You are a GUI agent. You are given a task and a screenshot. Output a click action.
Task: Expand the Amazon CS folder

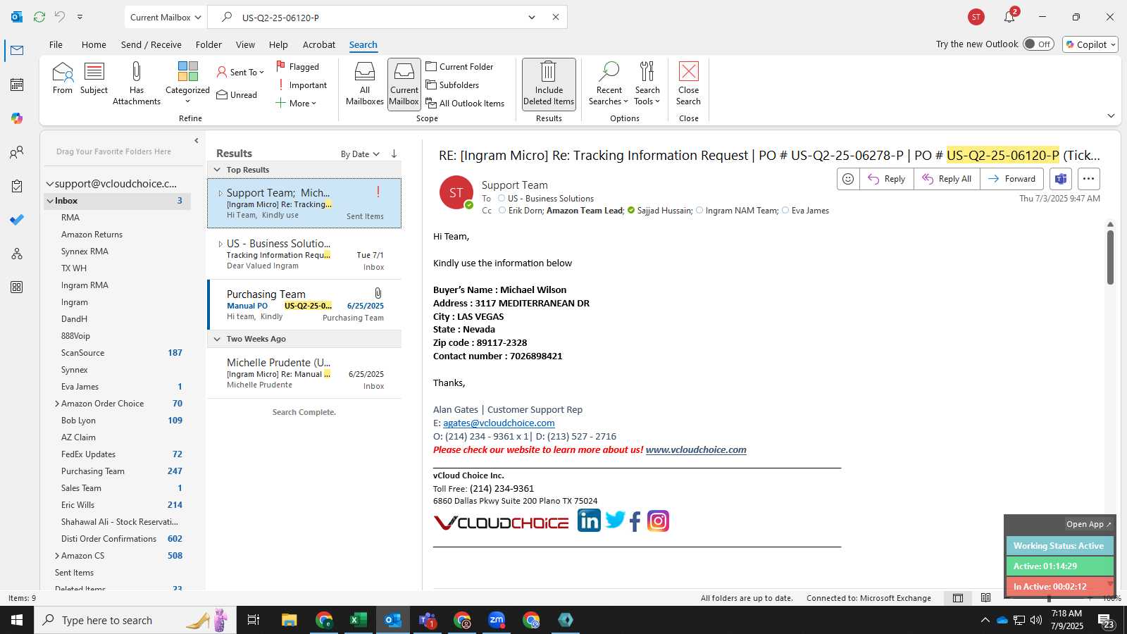coord(56,556)
